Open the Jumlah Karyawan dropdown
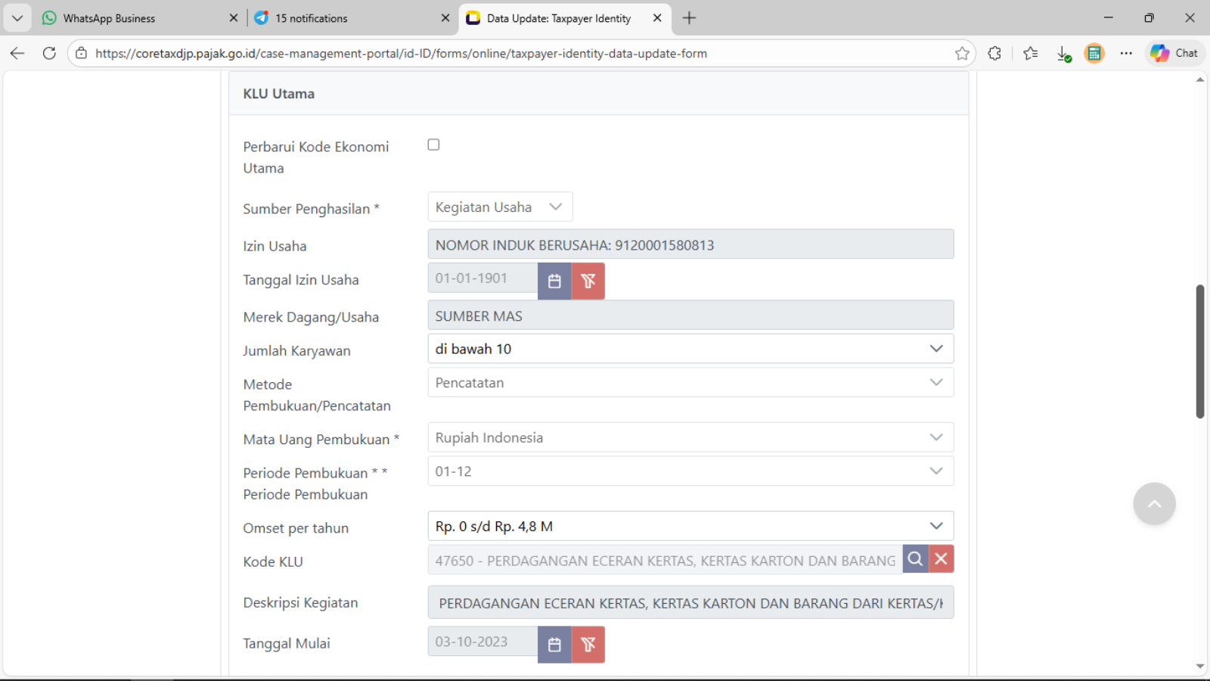This screenshot has height=681, width=1210. coord(690,349)
